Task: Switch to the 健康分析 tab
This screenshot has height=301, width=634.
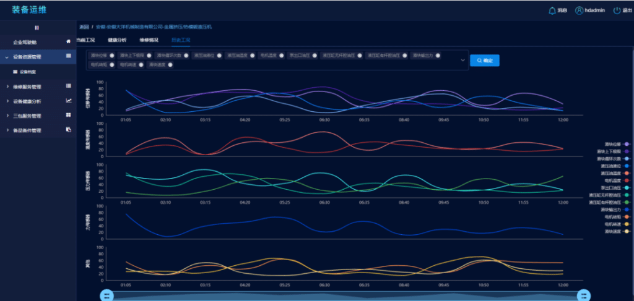Action: pos(117,40)
